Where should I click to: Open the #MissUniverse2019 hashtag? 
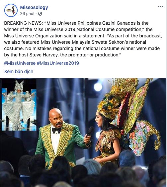click(58, 63)
